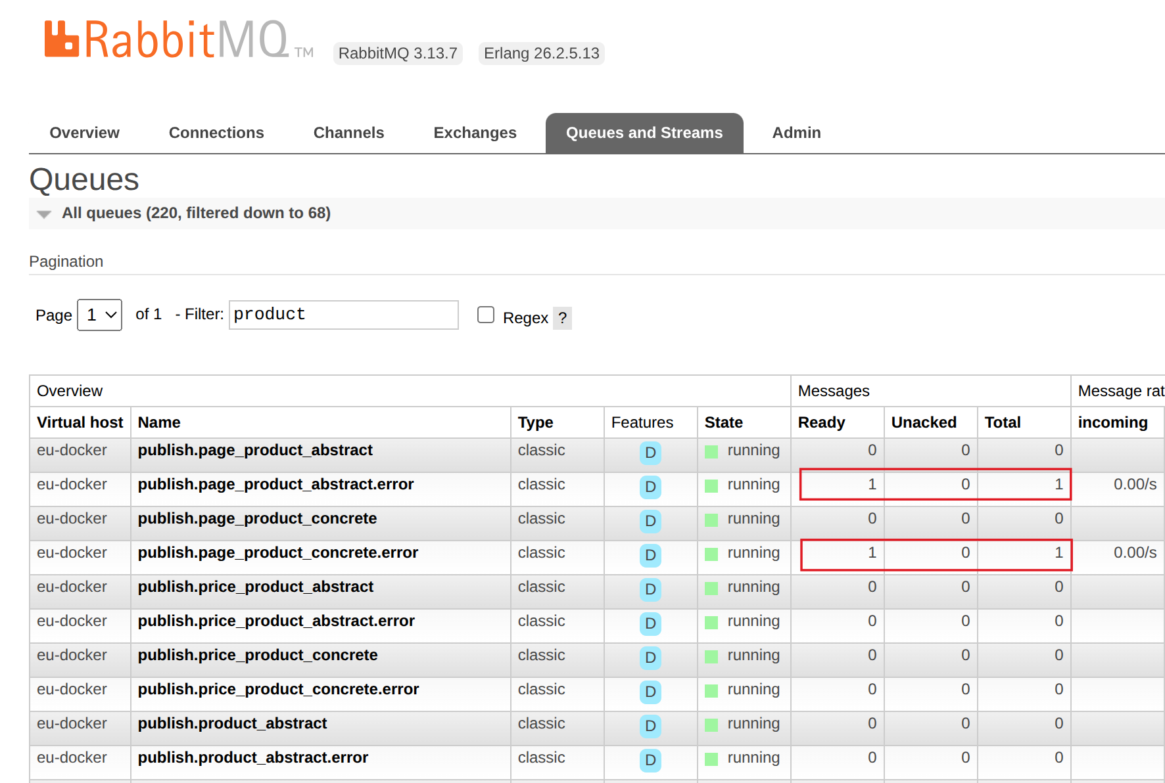Sort by Type column header

[x=535, y=422]
